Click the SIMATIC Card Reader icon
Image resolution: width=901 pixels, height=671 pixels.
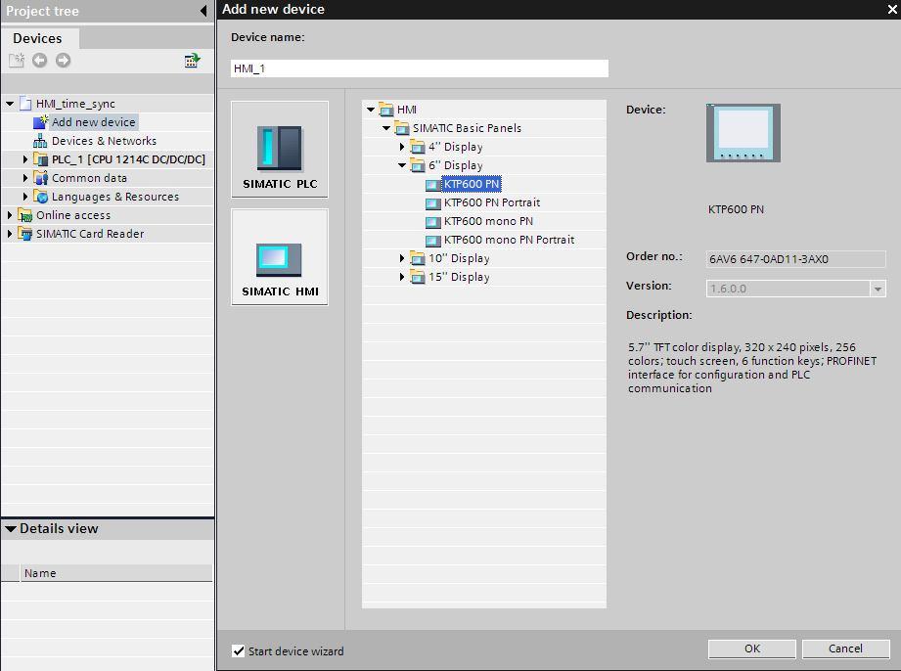[x=24, y=234]
